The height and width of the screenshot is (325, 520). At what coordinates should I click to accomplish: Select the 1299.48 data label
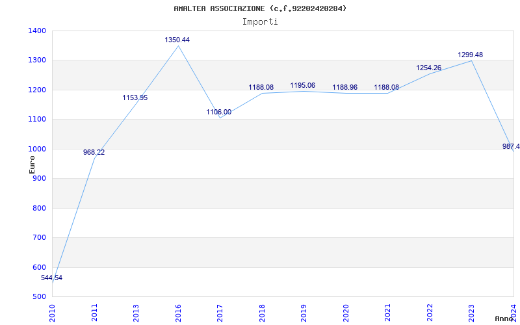pyautogui.click(x=470, y=55)
